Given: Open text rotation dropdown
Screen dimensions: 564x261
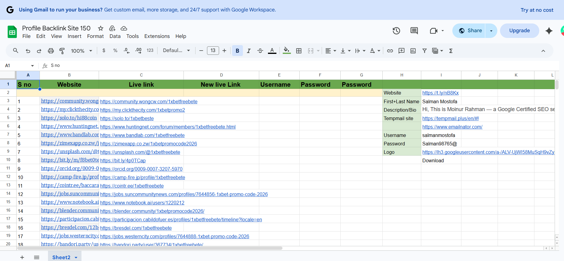Looking at the screenshot, I should pos(375,51).
